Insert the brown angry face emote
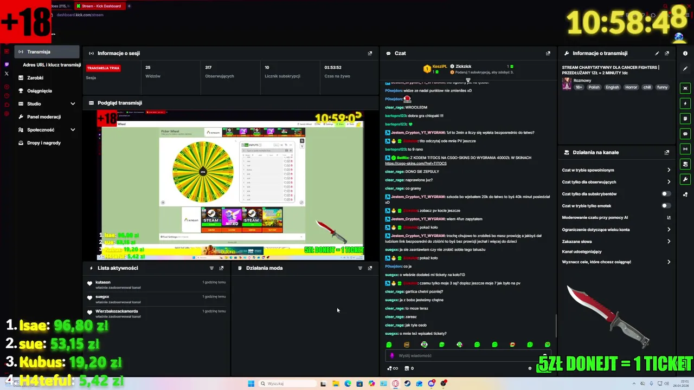This screenshot has height=390, width=694. point(407,344)
